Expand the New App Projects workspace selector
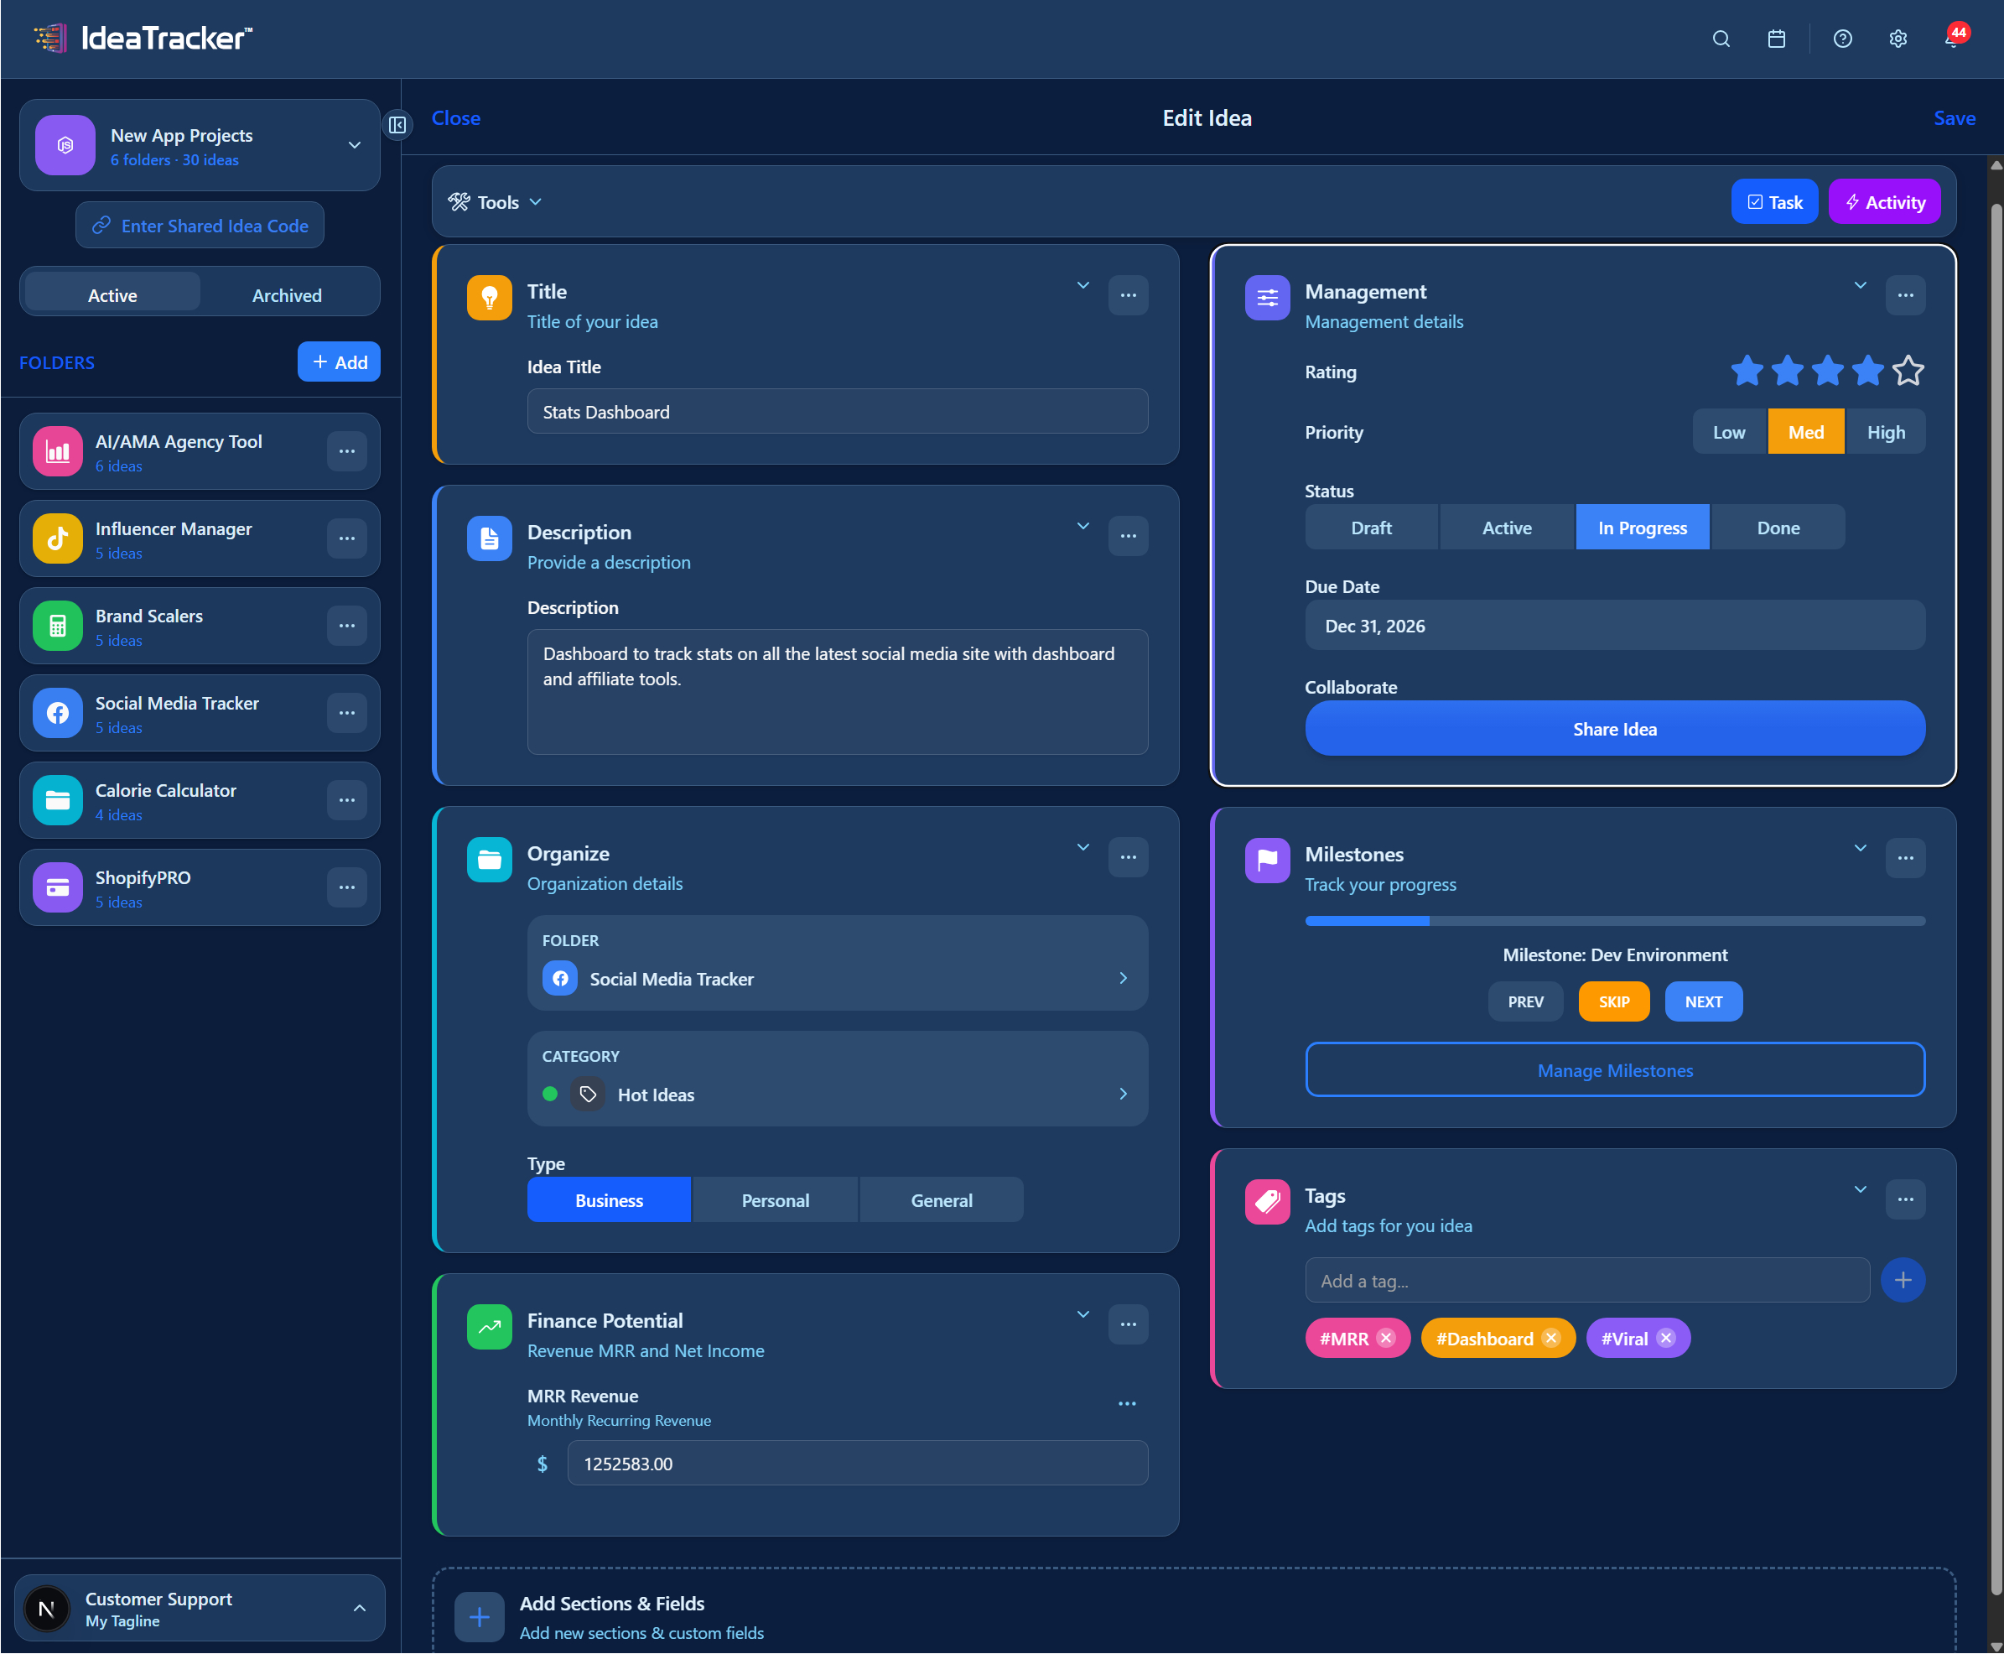The width and height of the screenshot is (2004, 1654). click(353, 145)
